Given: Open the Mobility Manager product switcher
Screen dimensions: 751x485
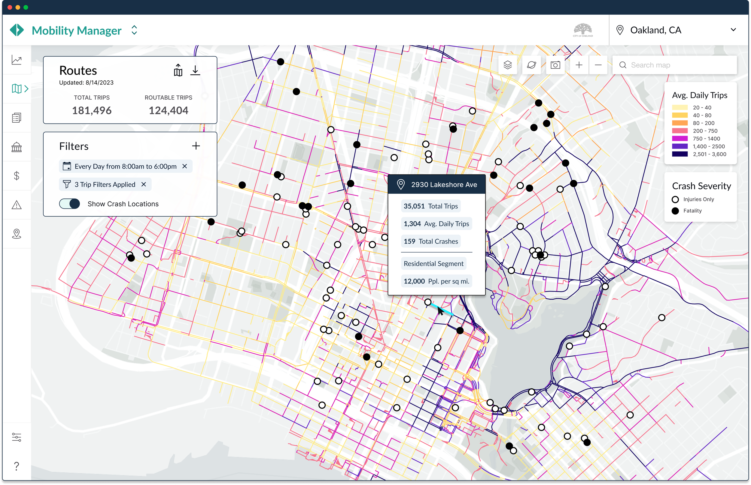Looking at the screenshot, I should tap(134, 30).
